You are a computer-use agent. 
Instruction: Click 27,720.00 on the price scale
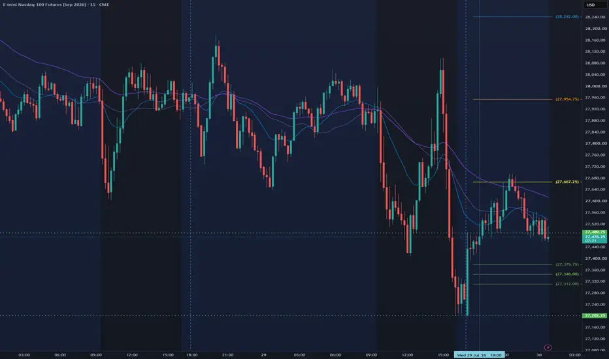click(x=595, y=166)
